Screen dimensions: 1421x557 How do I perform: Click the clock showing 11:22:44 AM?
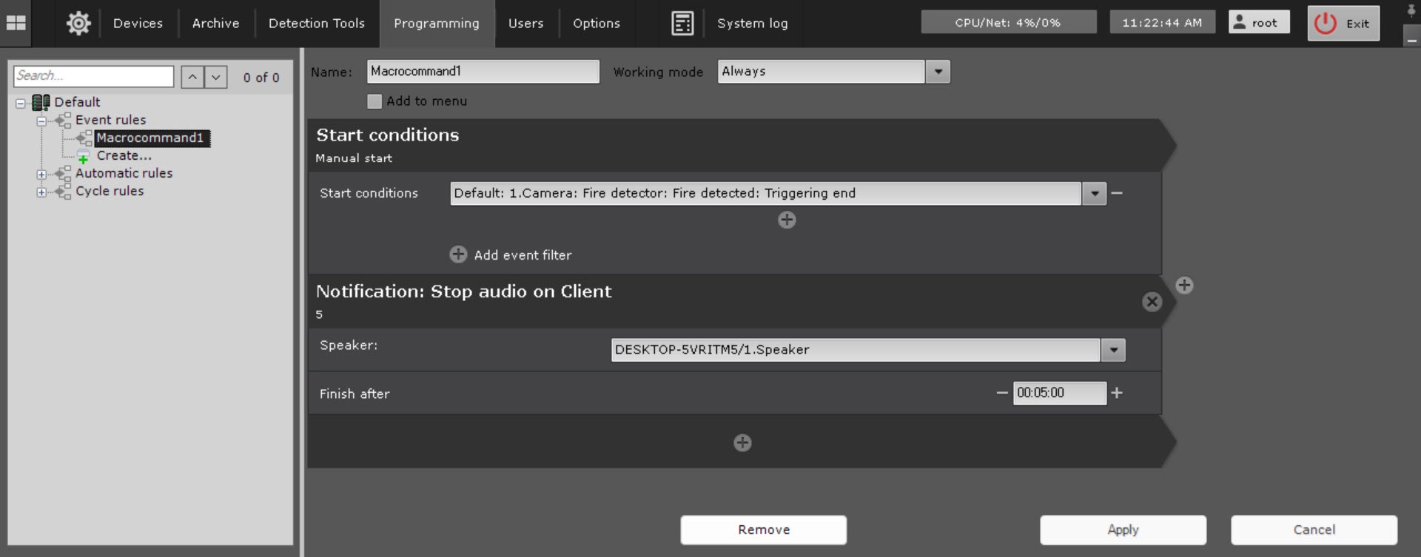[x=1162, y=22]
